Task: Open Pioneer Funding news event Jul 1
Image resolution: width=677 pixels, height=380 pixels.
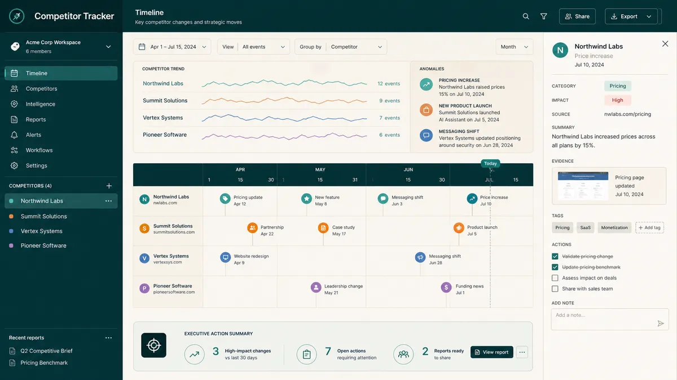Action: click(x=447, y=287)
